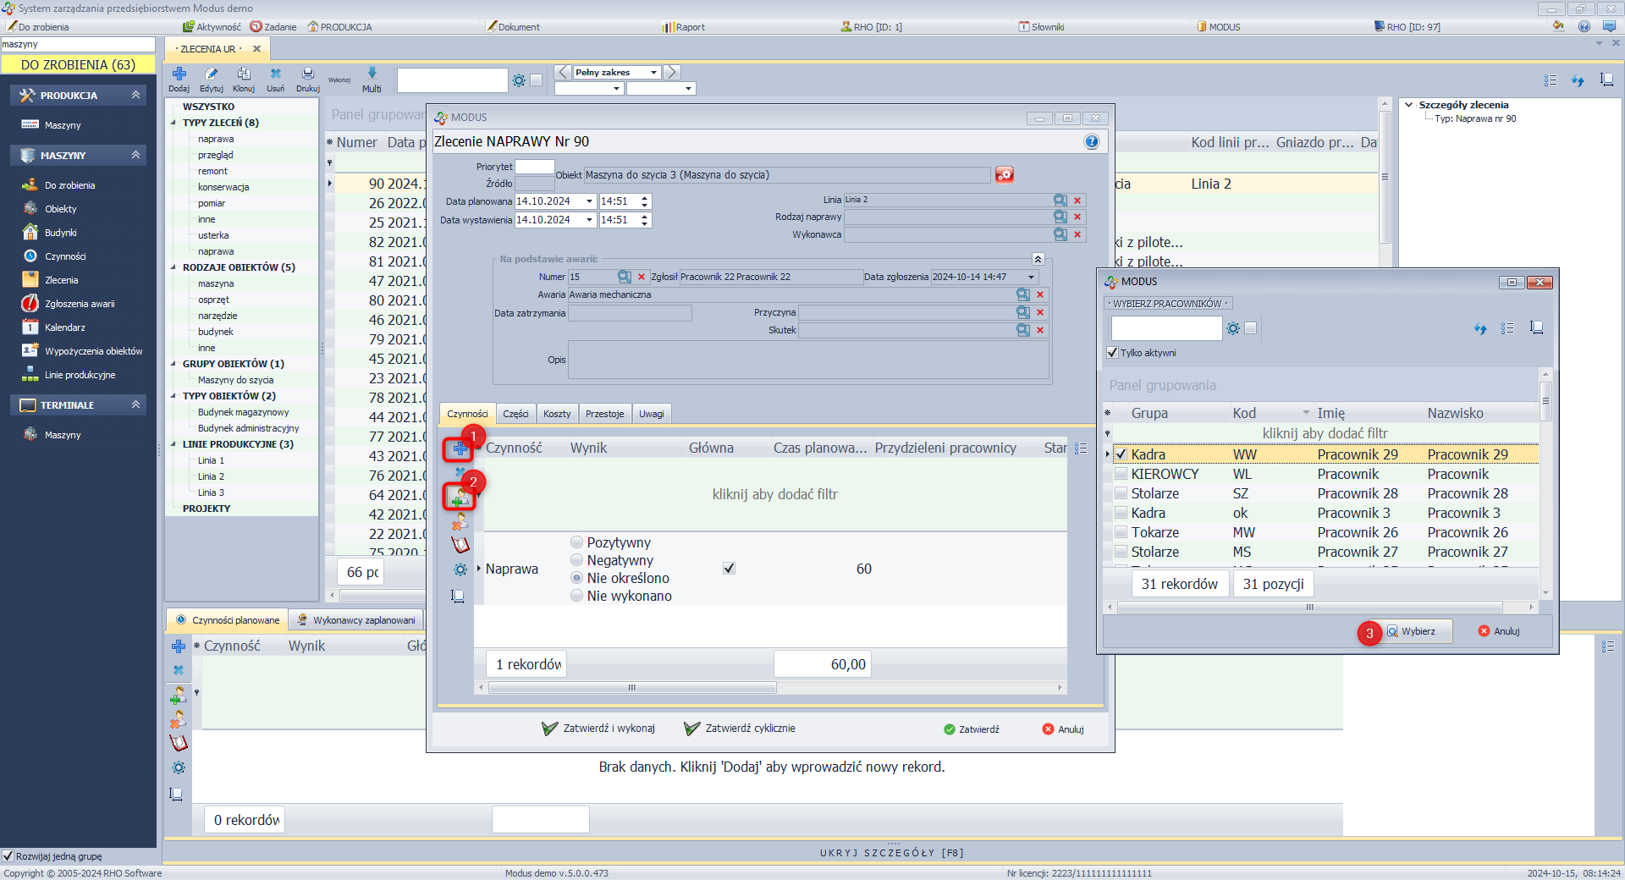Viewport: 1625px width, 880px height.
Task: Click the Drukuj printer icon
Action: pyautogui.click(x=308, y=74)
